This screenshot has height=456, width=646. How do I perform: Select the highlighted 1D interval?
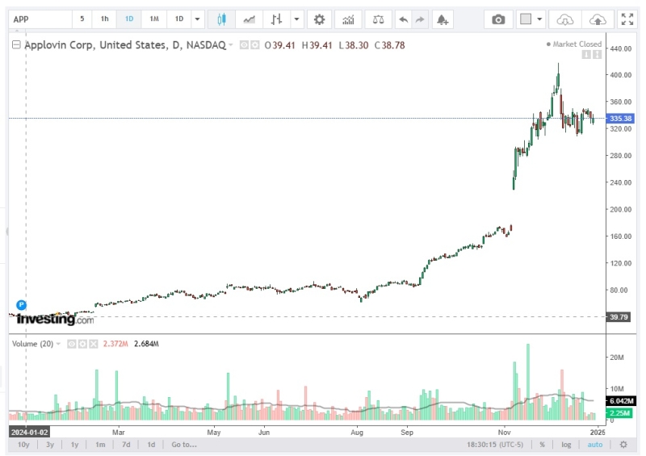129,19
